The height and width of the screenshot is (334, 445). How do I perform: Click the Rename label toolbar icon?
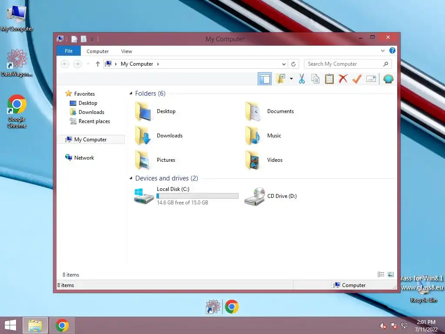tap(371, 79)
